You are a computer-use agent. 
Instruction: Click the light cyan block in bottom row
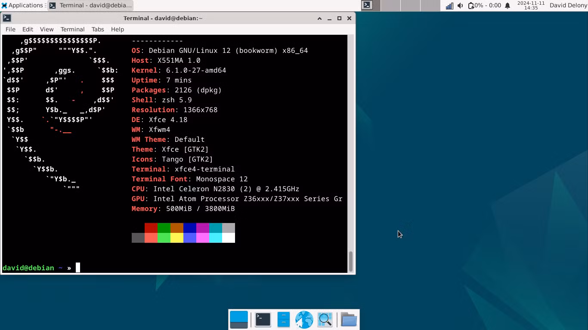(x=216, y=238)
